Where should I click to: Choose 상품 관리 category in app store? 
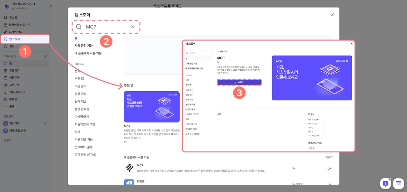[x=80, y=94]
